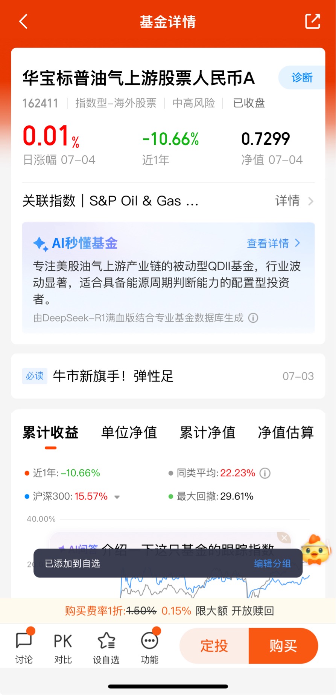Open the share icon at top right
Viewport: 336px width, 695px height.
[312, 21]
